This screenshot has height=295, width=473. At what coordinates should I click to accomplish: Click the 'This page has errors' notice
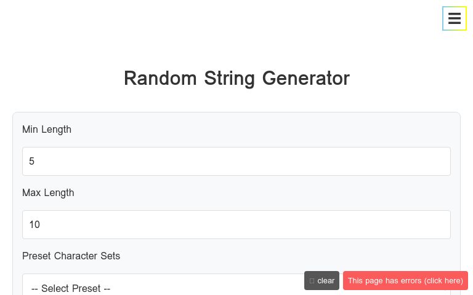click(405, 281)
